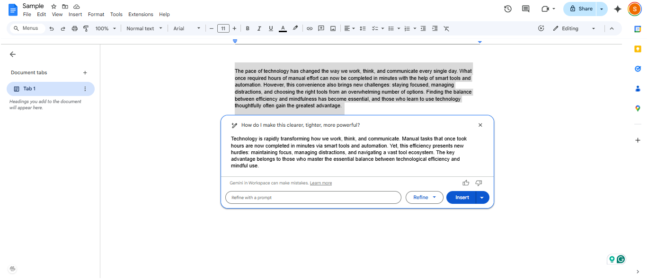Apply italic formatting

point(259,28)
